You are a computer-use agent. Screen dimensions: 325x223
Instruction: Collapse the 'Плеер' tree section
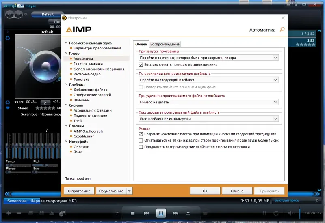pyautogui.click(x=66, y=53)
